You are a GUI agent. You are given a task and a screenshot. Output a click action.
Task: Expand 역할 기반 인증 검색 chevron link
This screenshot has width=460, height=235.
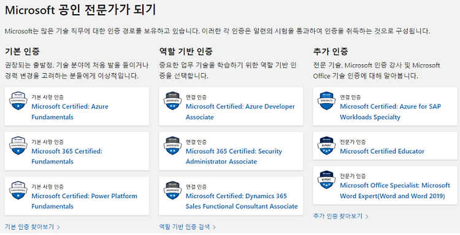[188, 227]
